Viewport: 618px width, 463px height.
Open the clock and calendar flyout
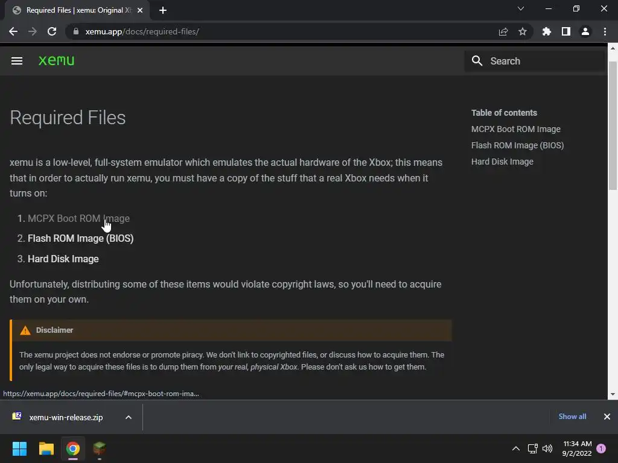pyautogui.click(x=577, y=449)
